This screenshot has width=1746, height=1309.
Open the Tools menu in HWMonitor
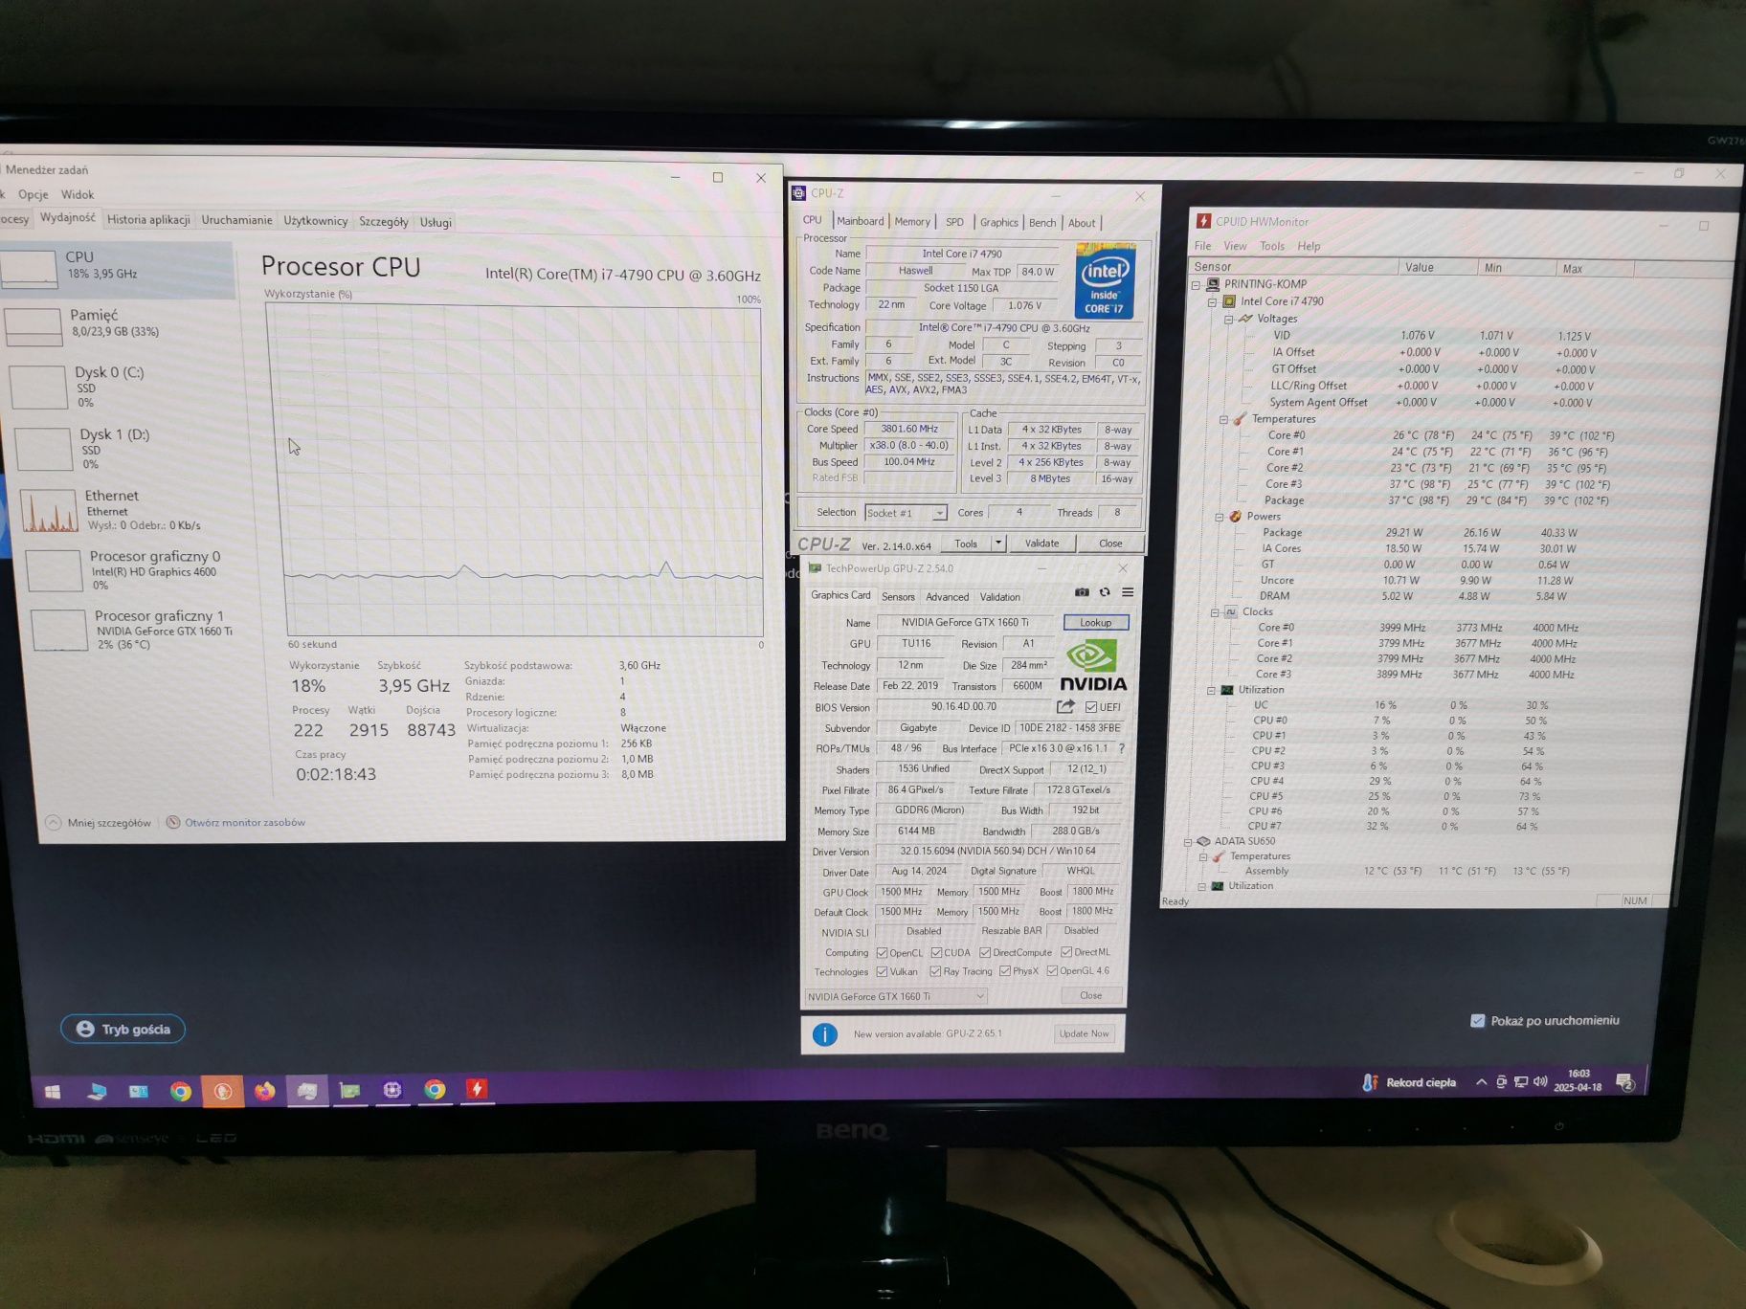[1272, 247]
